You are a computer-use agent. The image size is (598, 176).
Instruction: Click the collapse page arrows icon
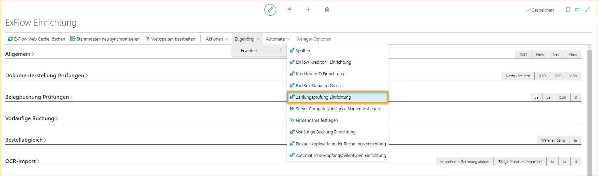[587, 10]
